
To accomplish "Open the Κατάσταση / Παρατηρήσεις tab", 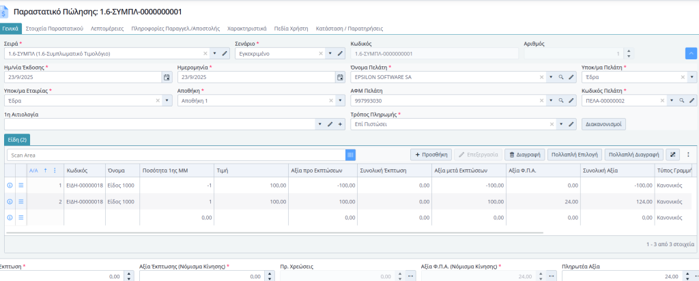I will (349, 29).
